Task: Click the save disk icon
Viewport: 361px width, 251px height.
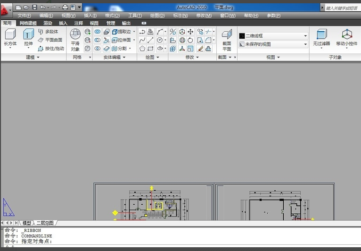Action: tap(34, 8)
